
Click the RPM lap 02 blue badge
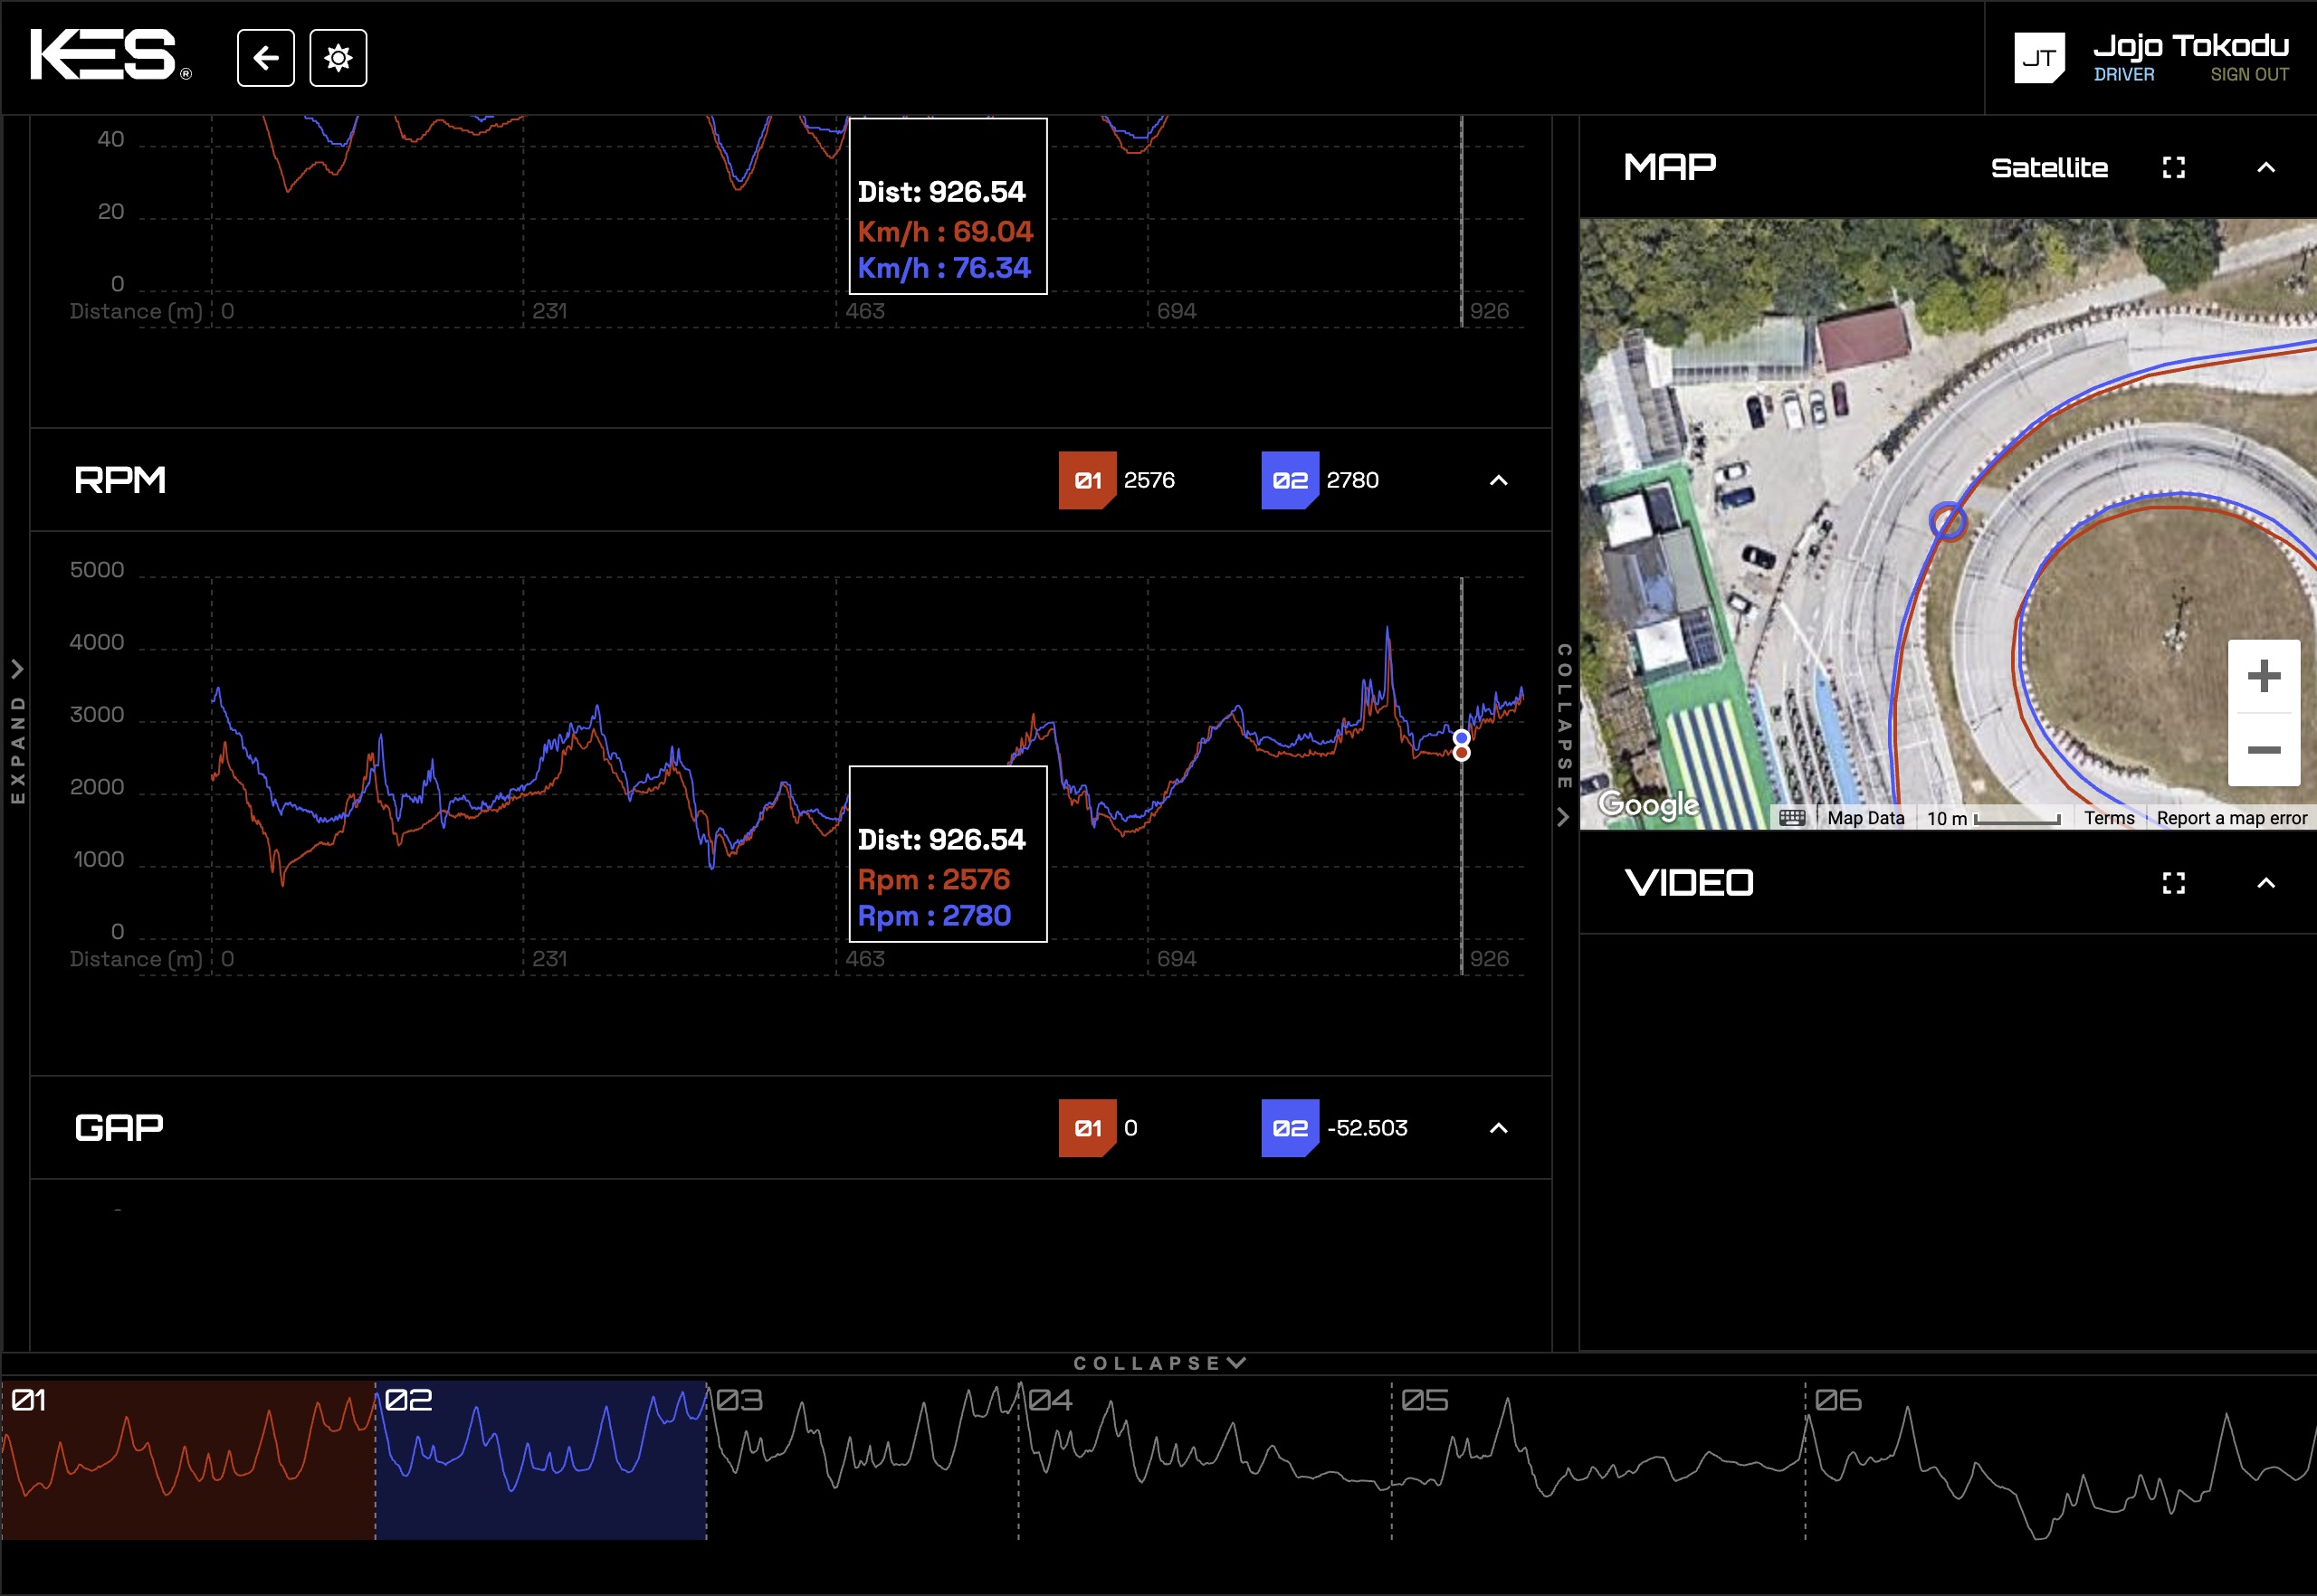(x=1290, y=481)
